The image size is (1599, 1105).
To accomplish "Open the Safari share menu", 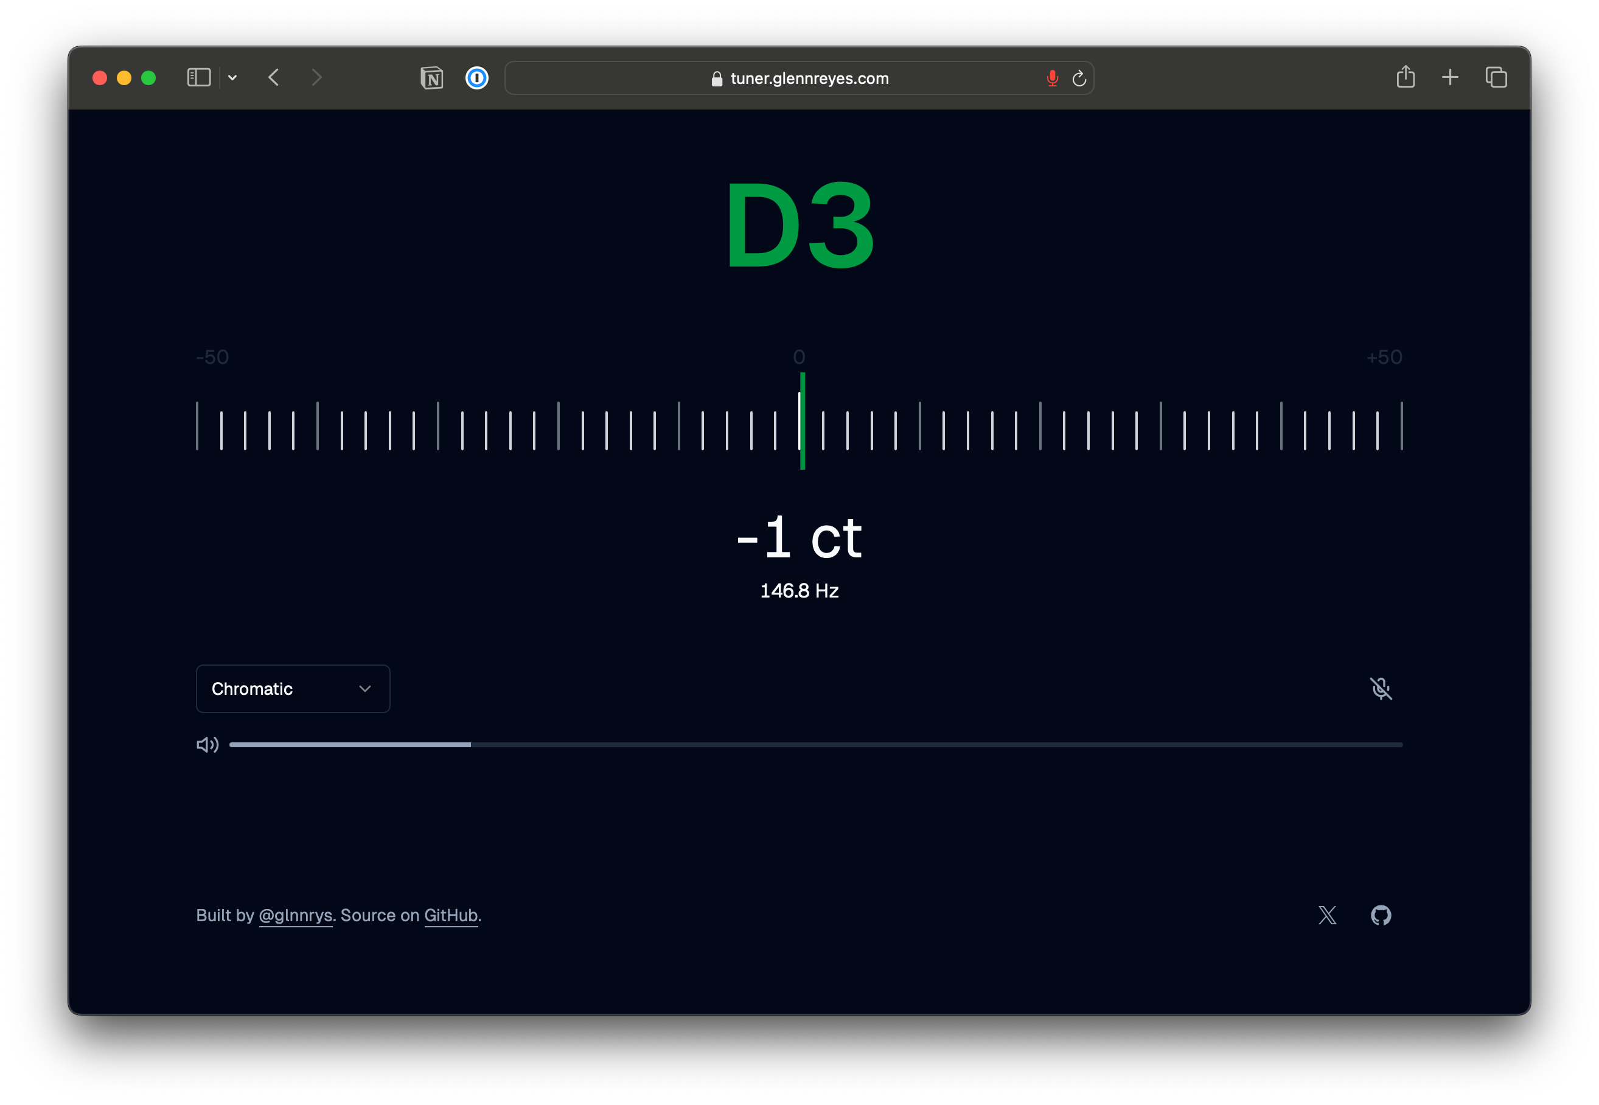I will (x=1405, y=76).
